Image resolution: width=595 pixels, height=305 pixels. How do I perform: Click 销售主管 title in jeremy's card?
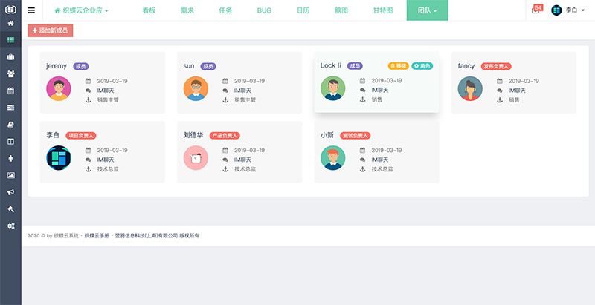point(108,100)
